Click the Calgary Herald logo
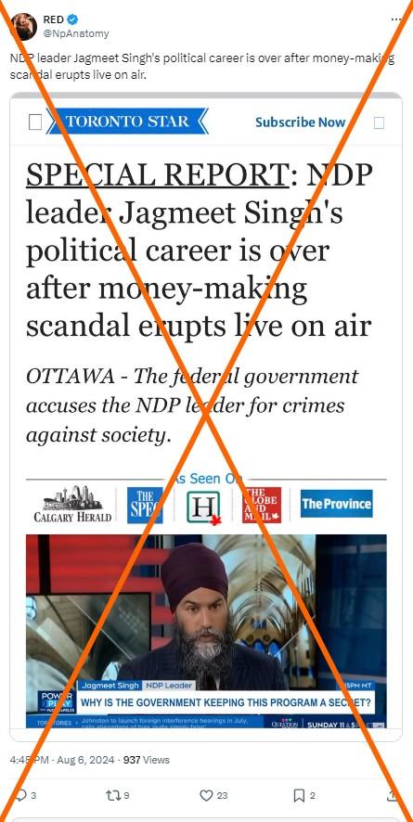Screen dimensions: 413x822 (x=72, y=504)
